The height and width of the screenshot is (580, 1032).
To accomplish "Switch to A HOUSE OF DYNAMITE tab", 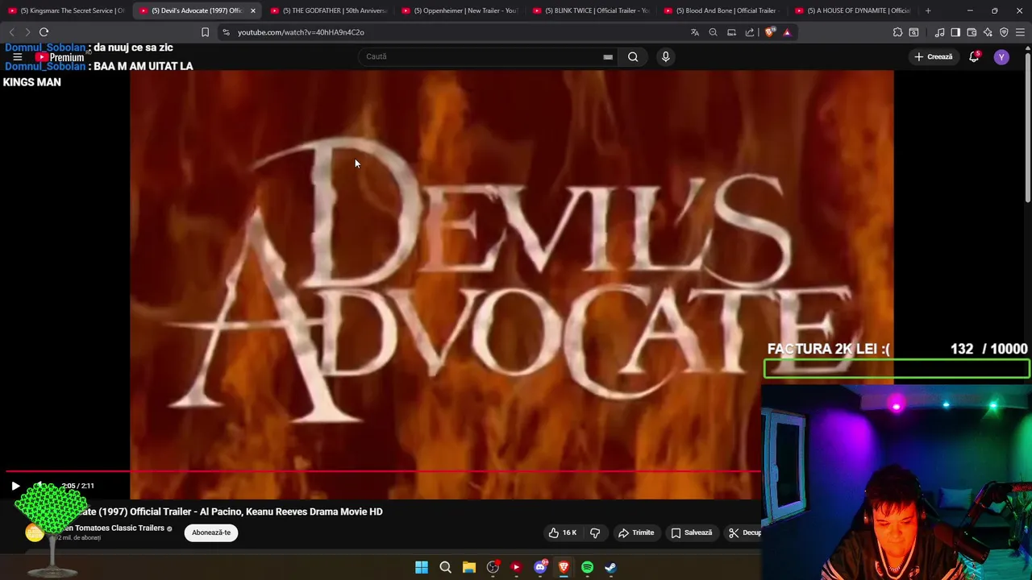I will (853, 10).
